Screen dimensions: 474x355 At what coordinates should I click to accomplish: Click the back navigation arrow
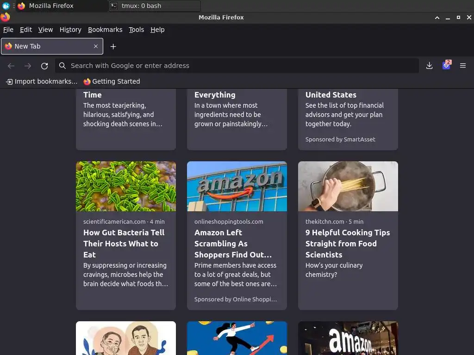(11, 66)
